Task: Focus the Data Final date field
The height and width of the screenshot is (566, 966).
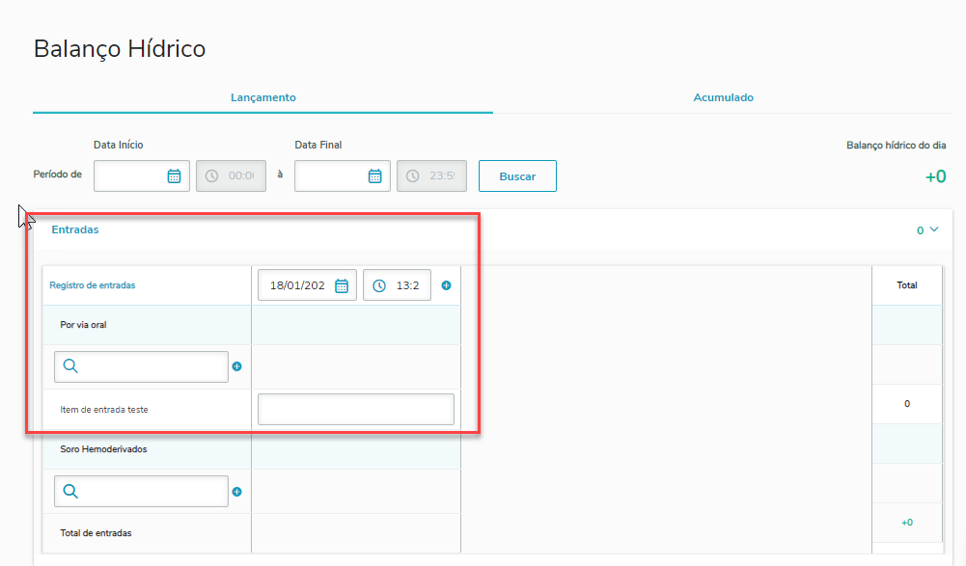Action: pyautogui.click(x=343, y=176)
